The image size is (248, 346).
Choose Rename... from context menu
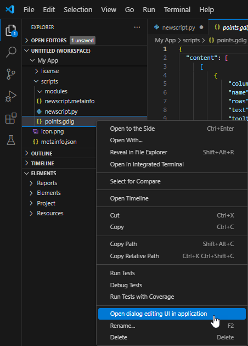click(172, 326)
